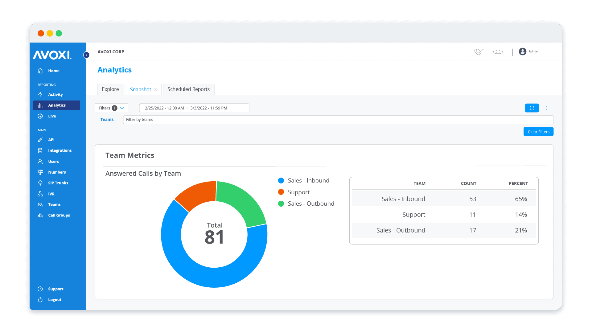Click the API sidebar icon

tap(40, 140)
